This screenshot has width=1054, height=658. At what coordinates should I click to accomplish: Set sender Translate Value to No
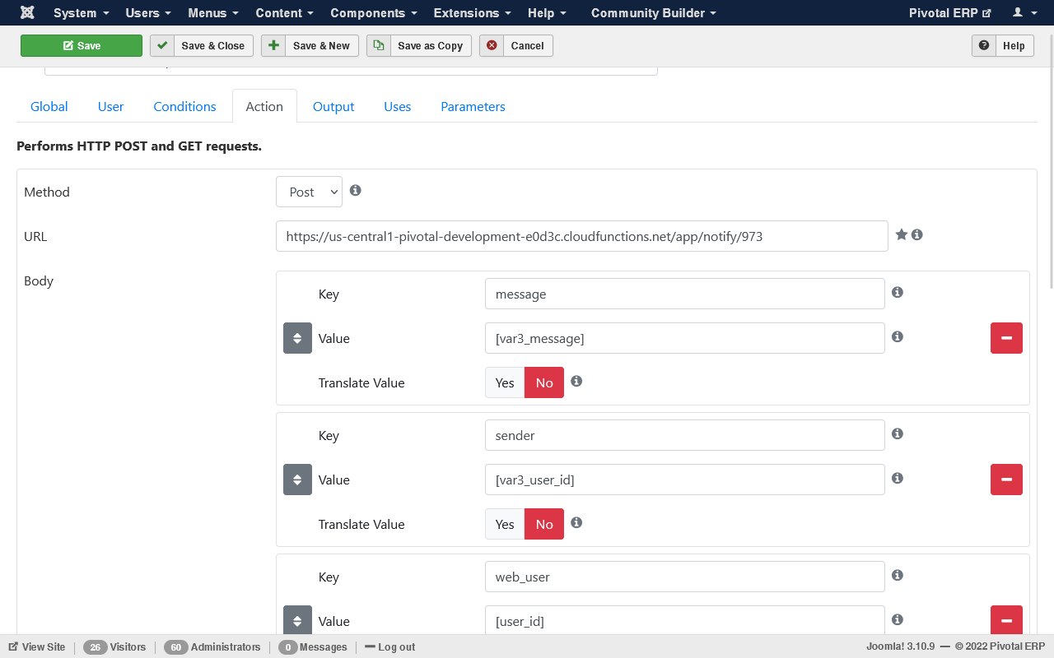tap(544, 524)
